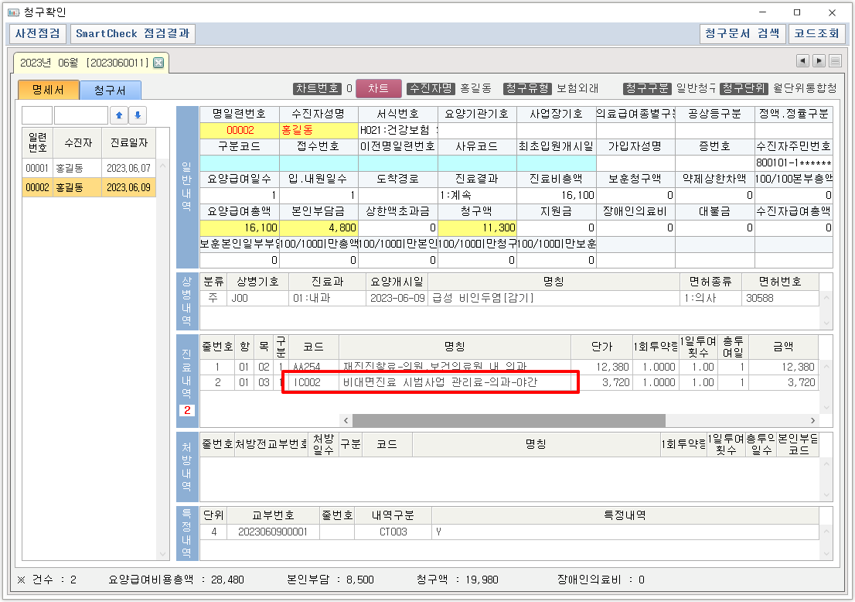Screen dimensions: 855x602
Task: Click the J00 diagnosis row
Action: click(464, 298)
